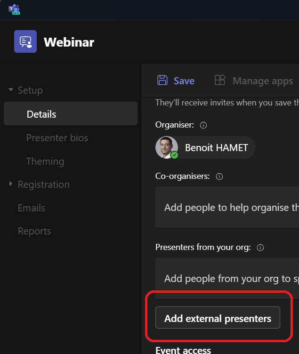Screen dimensions: 299x354
Task: Click Add external presenters button
Action: point(218,318)
